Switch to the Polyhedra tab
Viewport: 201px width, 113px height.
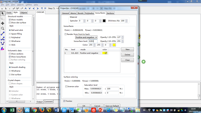coord(89,13)
